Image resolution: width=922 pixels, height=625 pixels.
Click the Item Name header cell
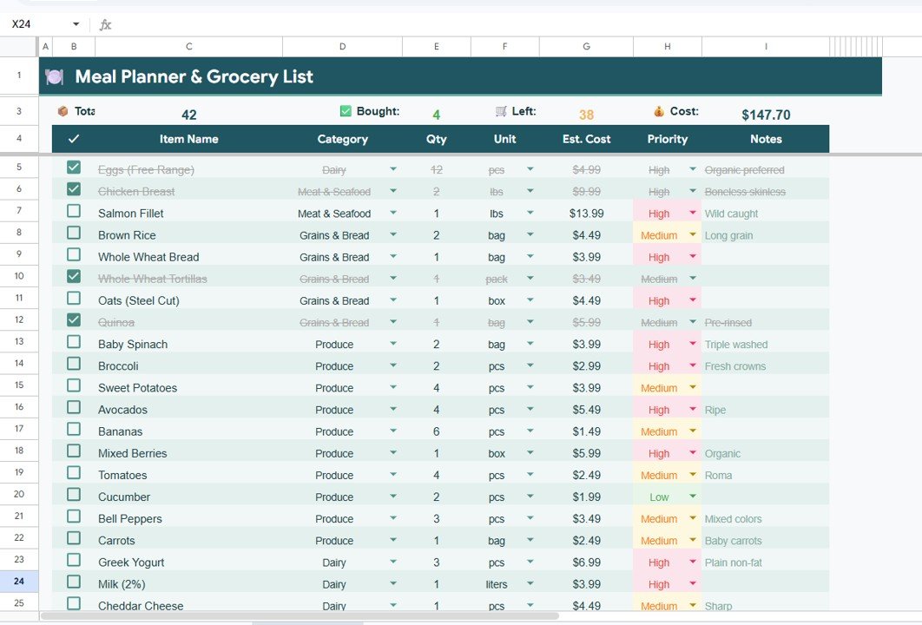(x=188, y=139)
